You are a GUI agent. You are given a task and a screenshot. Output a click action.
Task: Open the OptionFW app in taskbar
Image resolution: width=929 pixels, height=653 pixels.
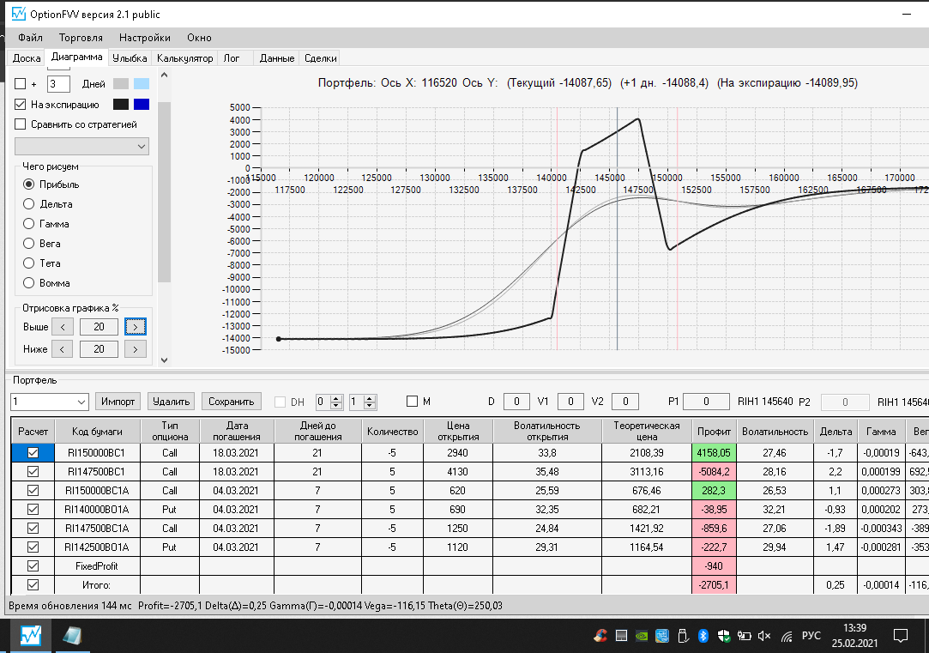point(30,636)
